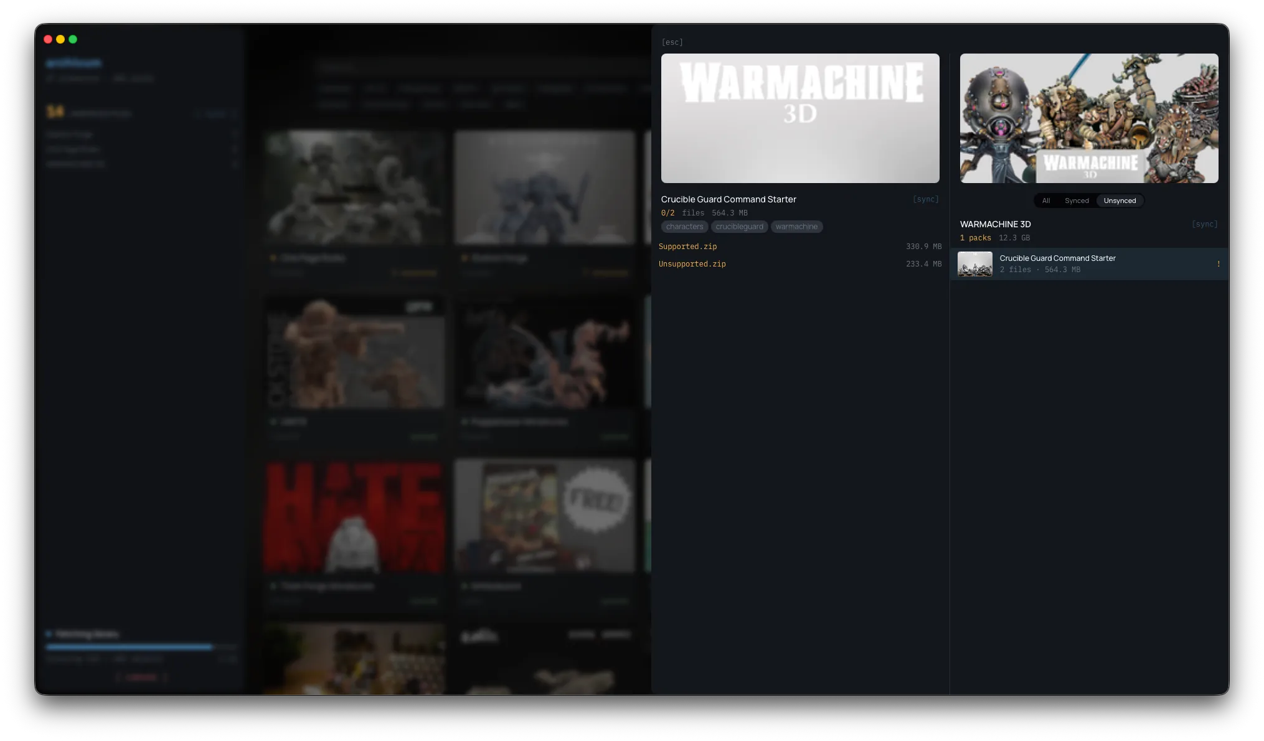Select the characters tag
1264x741 pixels.
pyautogui.click(x=684, y=227)
